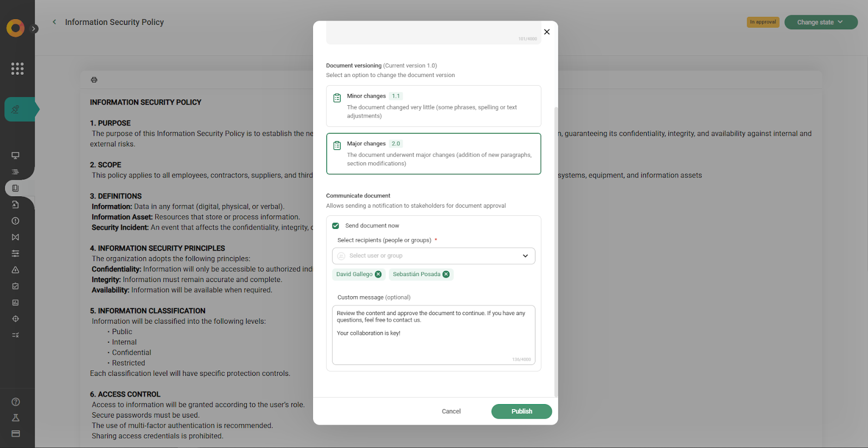Open the lab flask icon in sidebar
The image size is (868, 448).
pos(16,418)
